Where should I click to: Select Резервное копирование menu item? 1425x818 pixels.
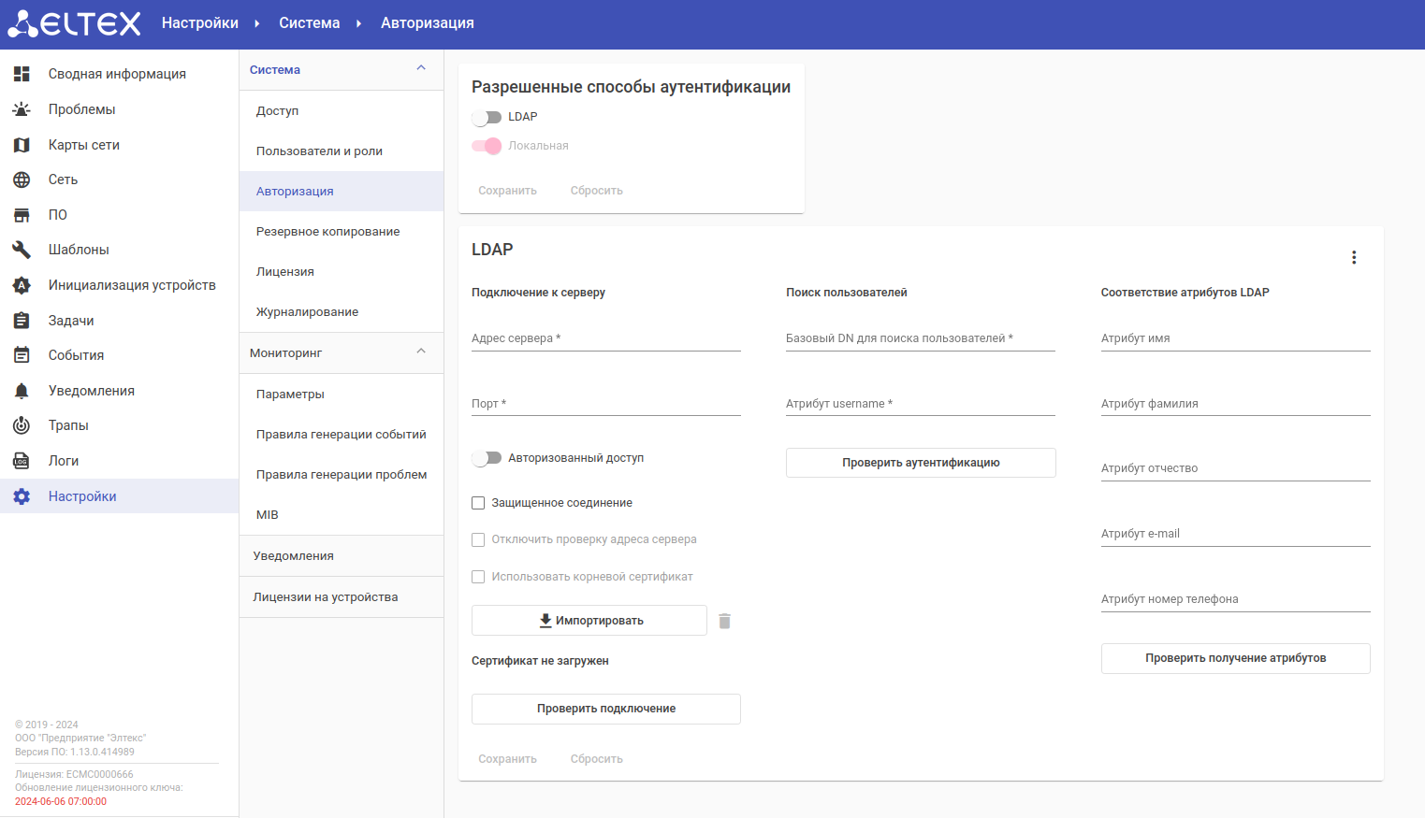coord(327,232)
